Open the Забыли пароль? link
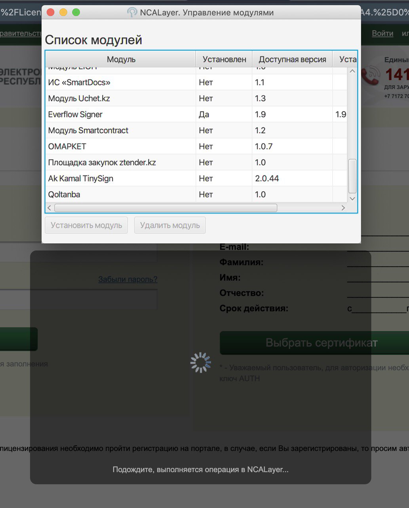409x508 pixels. [128, 279]
